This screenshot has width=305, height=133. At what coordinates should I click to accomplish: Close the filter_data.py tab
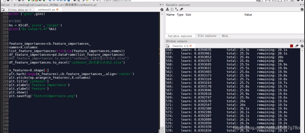tap(30, 10)
